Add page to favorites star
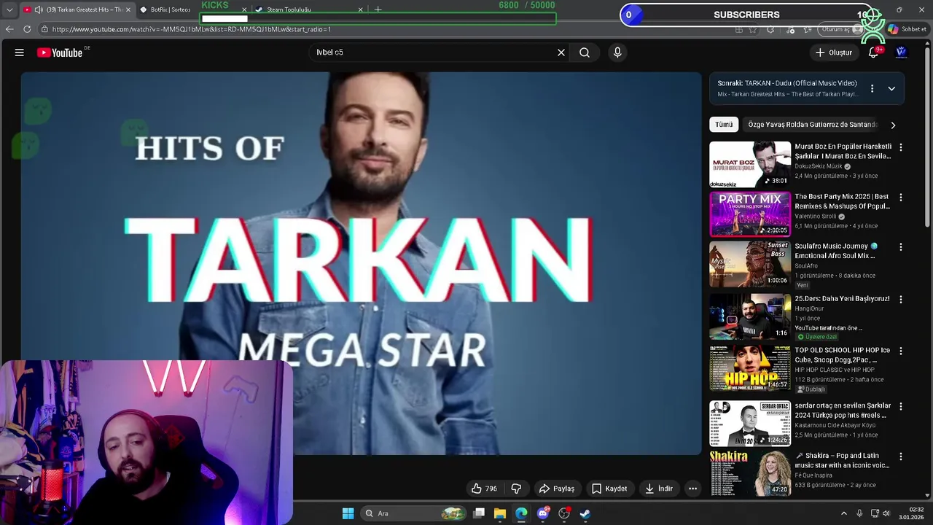 pos(753,30)
